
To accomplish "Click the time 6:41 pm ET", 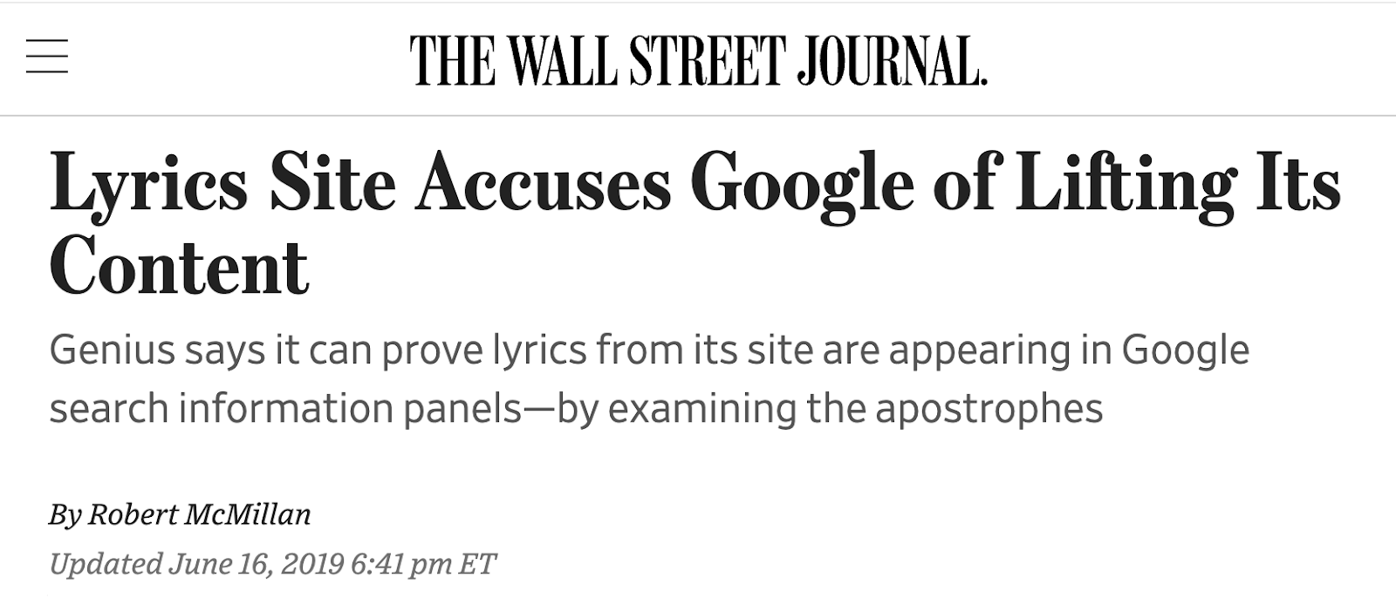I will pos(423,564).
